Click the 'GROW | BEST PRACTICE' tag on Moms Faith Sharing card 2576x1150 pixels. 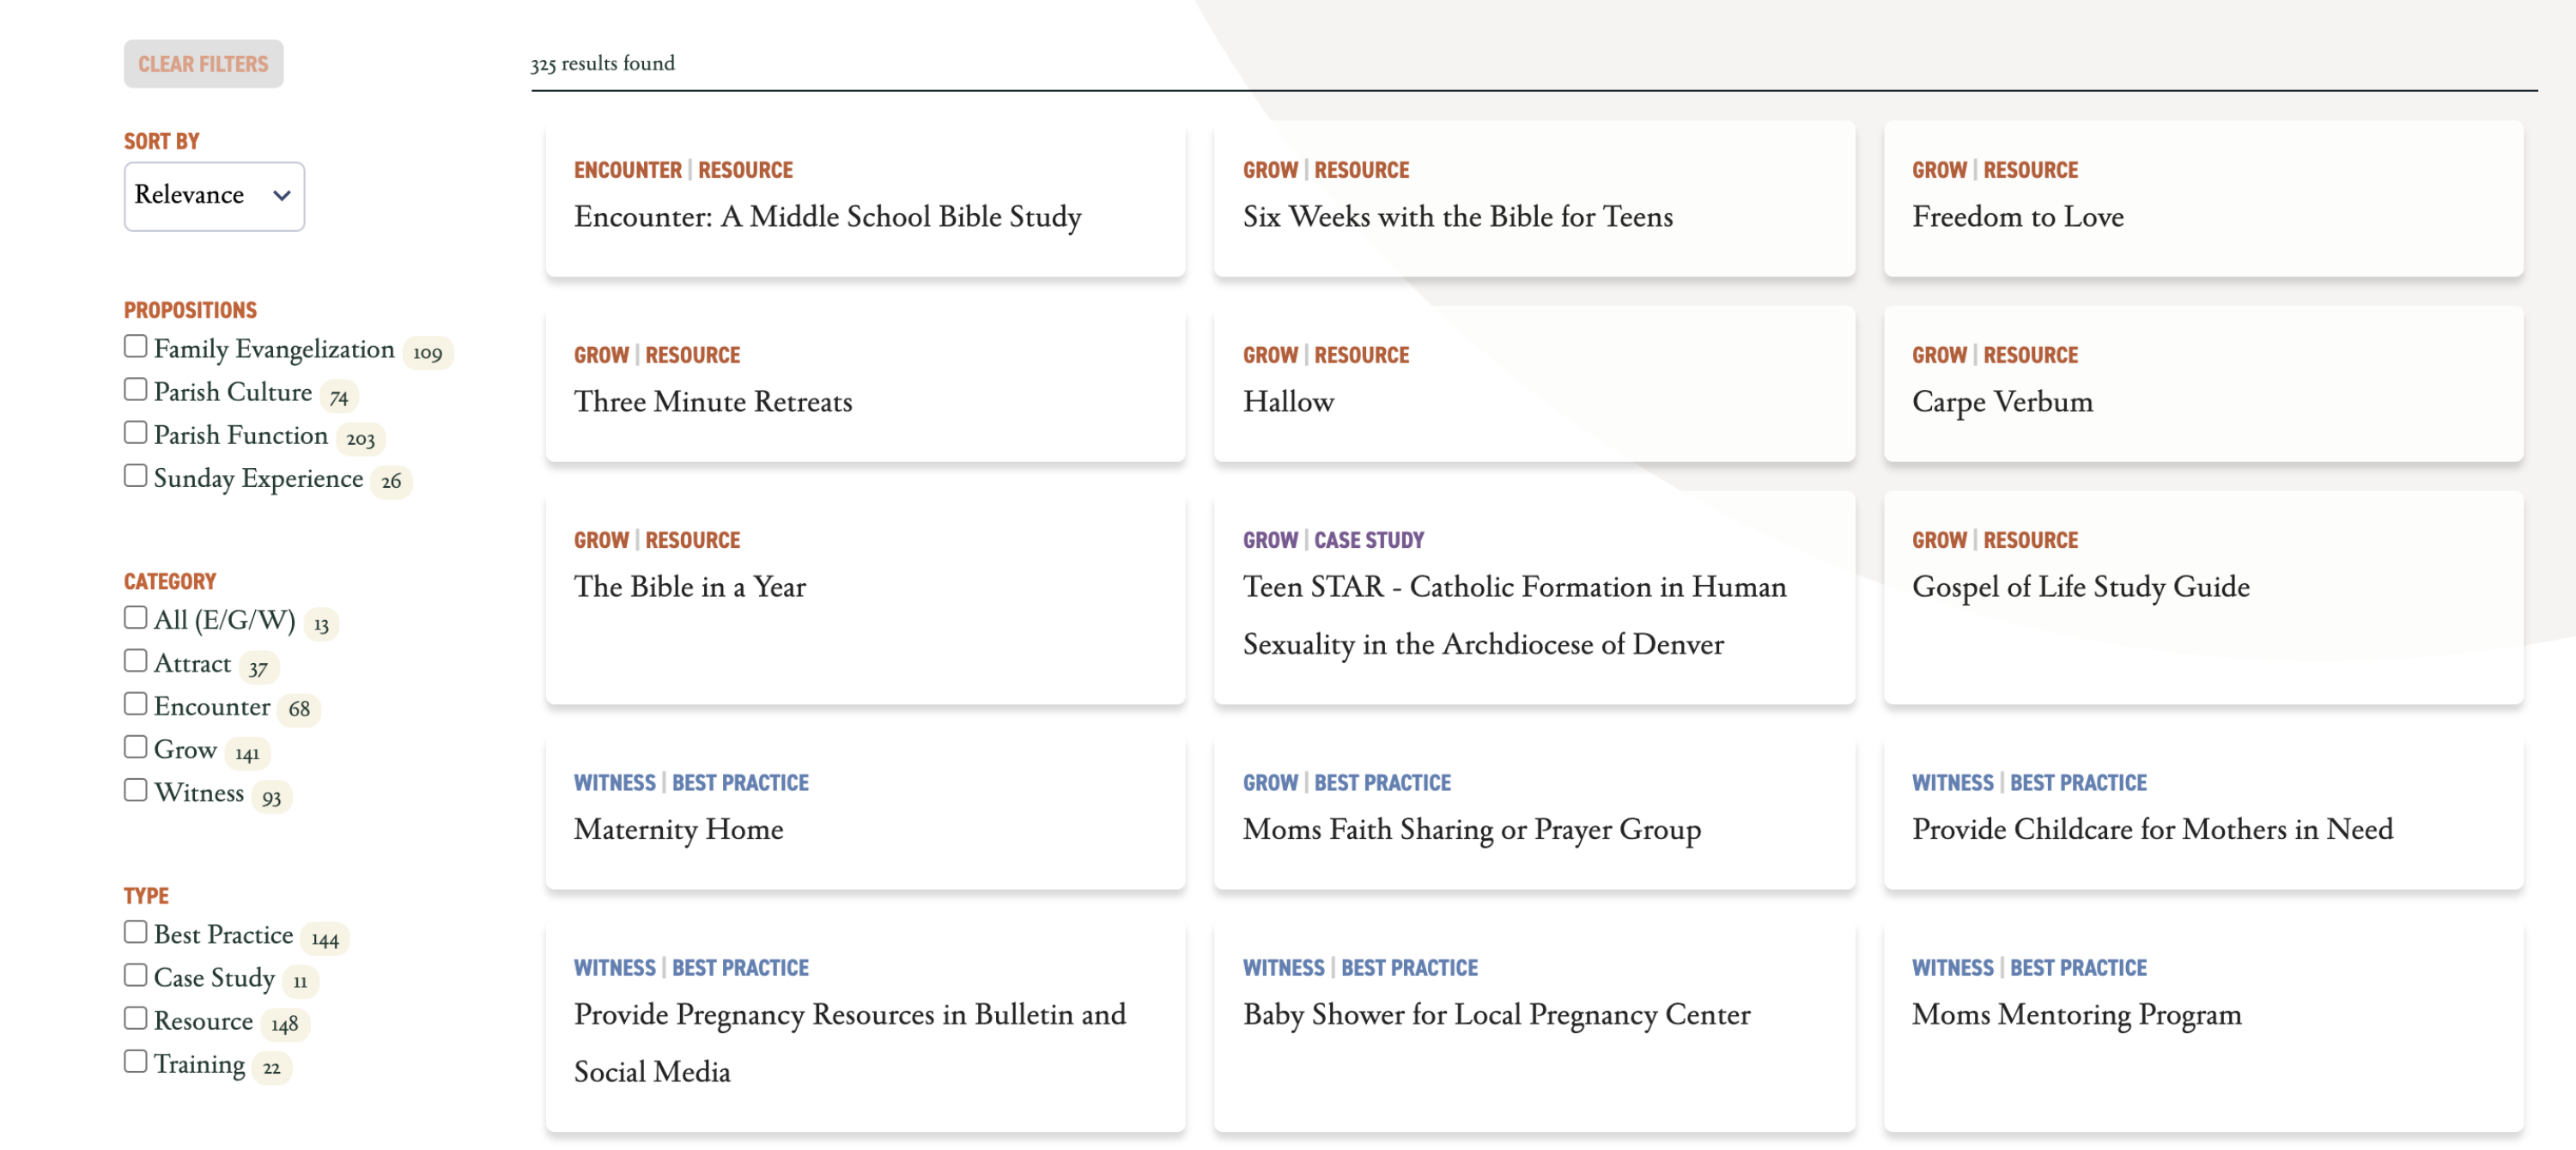coord(1346,783)
